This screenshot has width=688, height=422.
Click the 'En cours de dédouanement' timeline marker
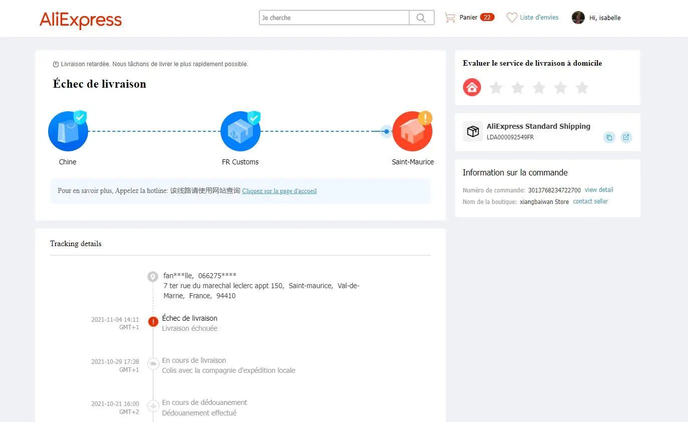[153, 406]
